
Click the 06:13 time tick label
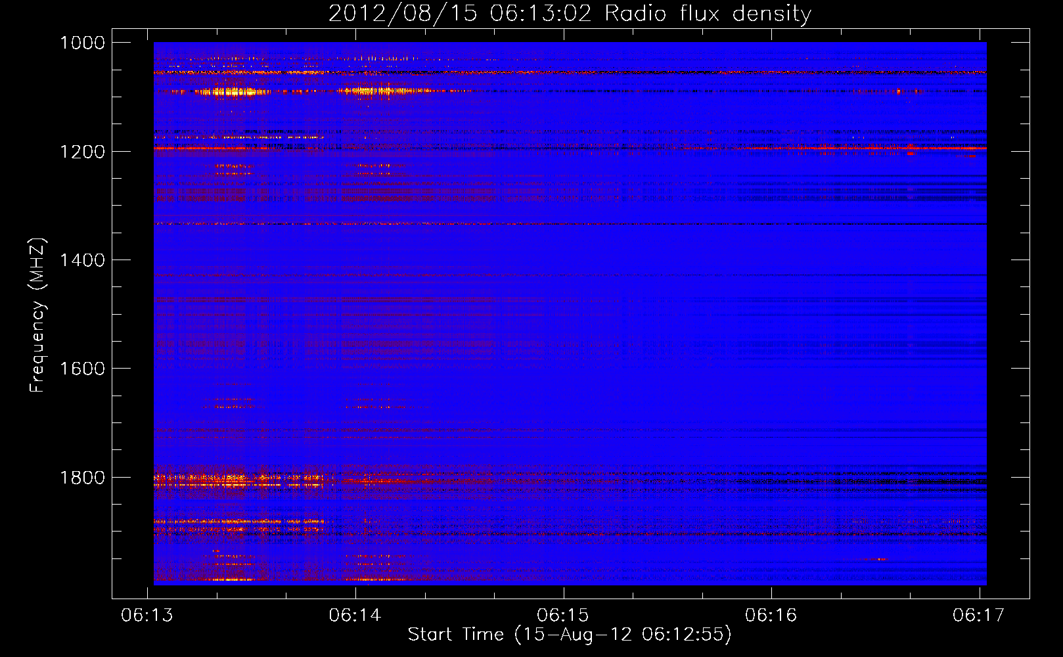147,615
